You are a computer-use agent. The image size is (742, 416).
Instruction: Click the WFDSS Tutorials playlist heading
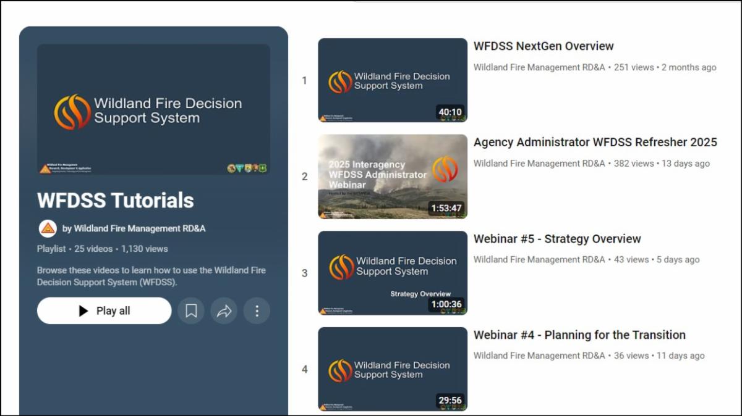(116, 201)
